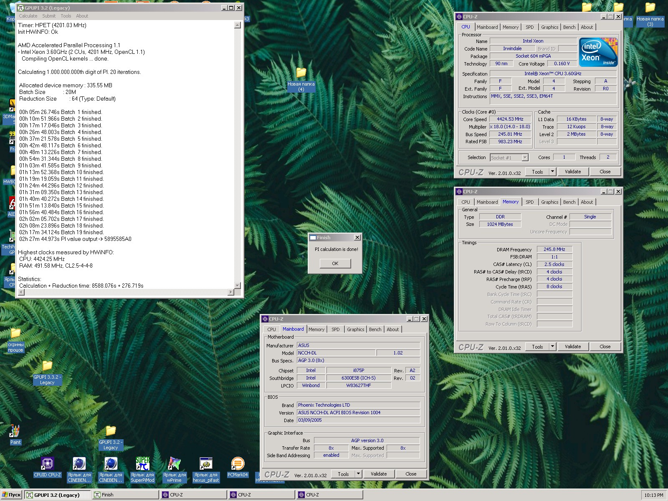Open the Submit menu in GPUPI

49,16
